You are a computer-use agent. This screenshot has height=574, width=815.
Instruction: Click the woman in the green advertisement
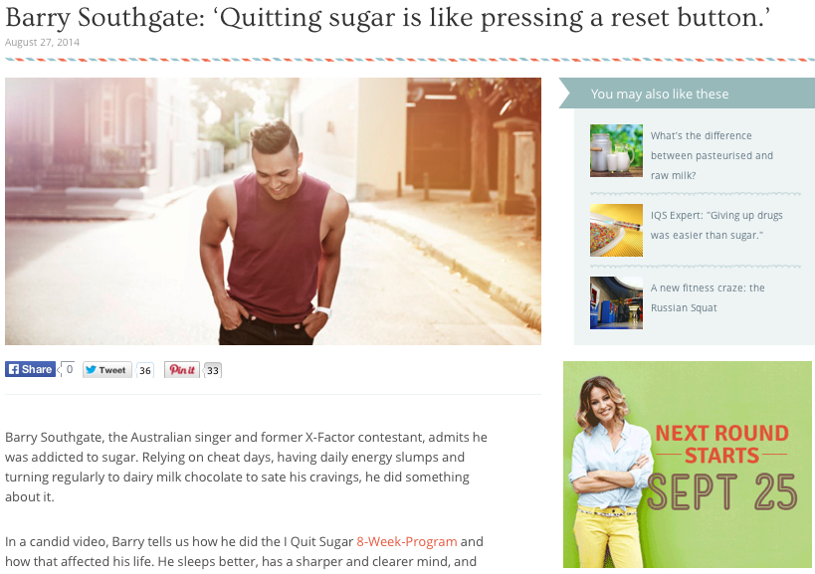pyautogui.click(x=609, y=472)
